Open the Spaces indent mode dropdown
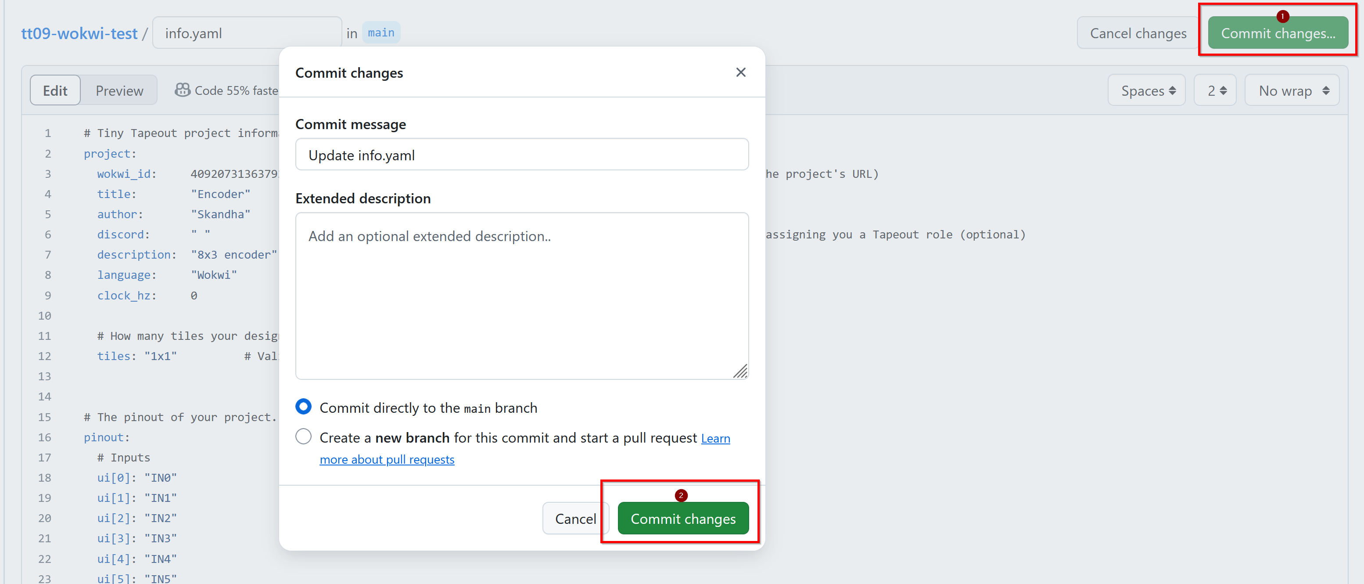This screenshot has width=1364, height=584. point(1146,90)
